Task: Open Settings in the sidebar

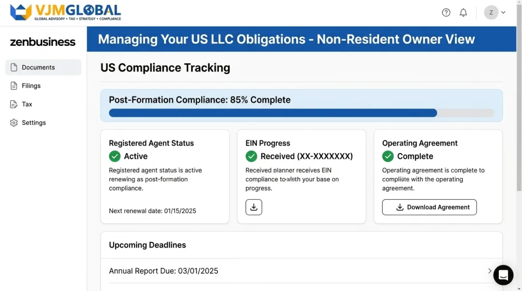Action: (x=43, y=123)
